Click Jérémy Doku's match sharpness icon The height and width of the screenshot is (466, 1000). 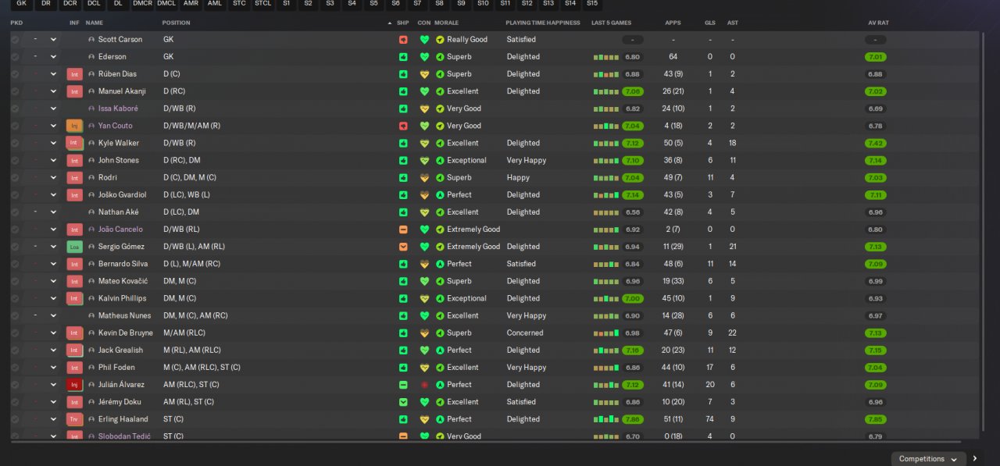coord(403,402)
